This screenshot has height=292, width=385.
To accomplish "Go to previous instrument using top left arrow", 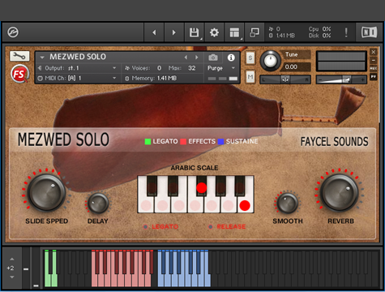I will coord(154,32).
